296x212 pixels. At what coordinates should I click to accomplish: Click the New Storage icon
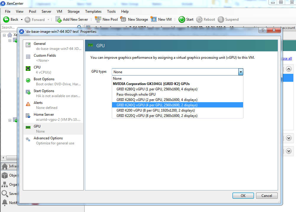(x=123, y=19)
